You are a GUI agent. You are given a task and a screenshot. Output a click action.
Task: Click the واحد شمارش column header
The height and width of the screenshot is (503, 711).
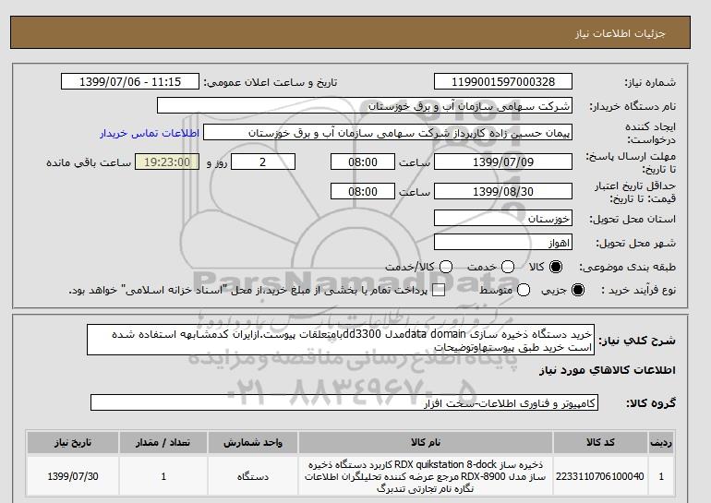[x=253, y=443]
